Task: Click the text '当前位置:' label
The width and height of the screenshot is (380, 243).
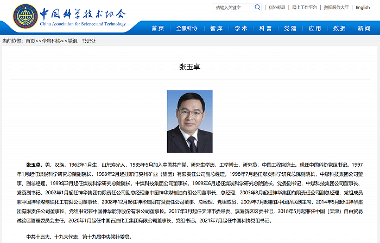Action: 12,41
